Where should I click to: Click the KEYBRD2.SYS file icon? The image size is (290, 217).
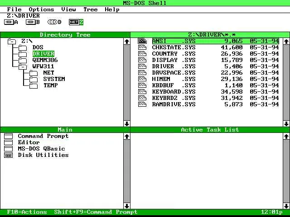(x=142, y=98)
